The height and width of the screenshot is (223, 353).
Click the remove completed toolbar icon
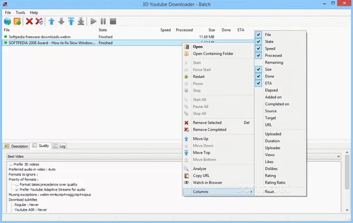tap(39, 21)
